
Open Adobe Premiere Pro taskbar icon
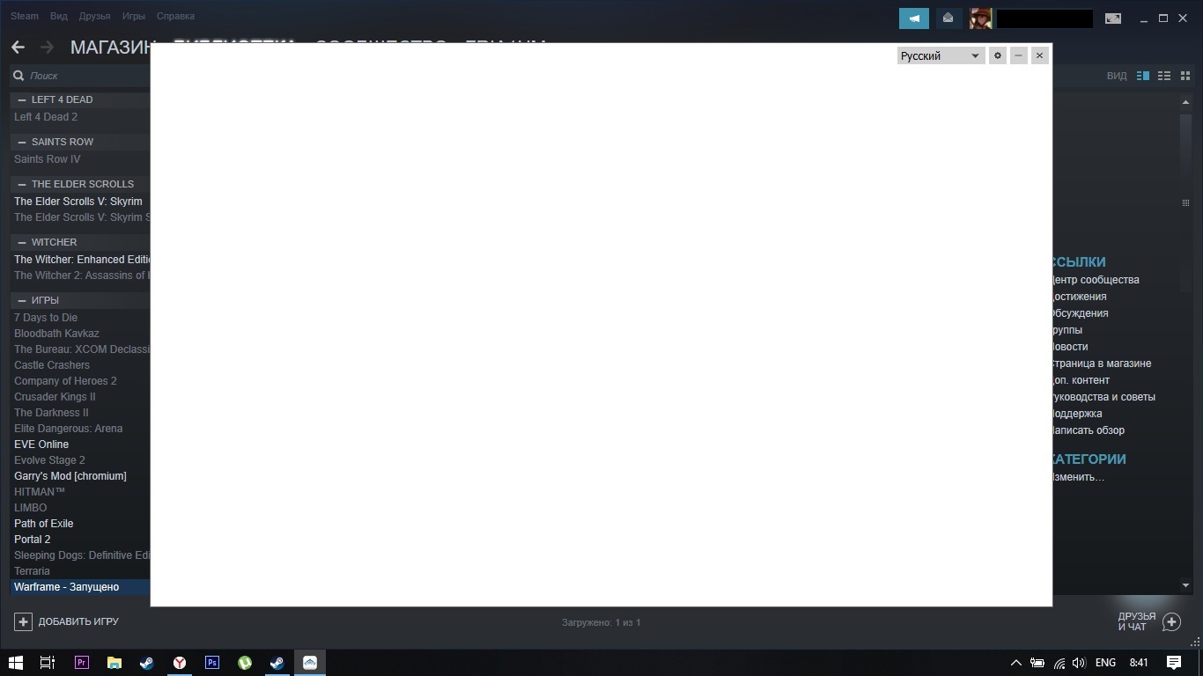point(82,663)
